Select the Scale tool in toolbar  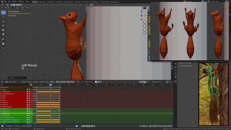click(3, 30)
